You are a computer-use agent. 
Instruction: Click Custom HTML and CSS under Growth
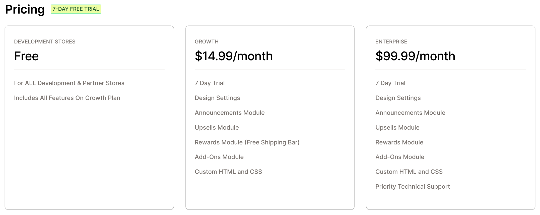point(228,172)
